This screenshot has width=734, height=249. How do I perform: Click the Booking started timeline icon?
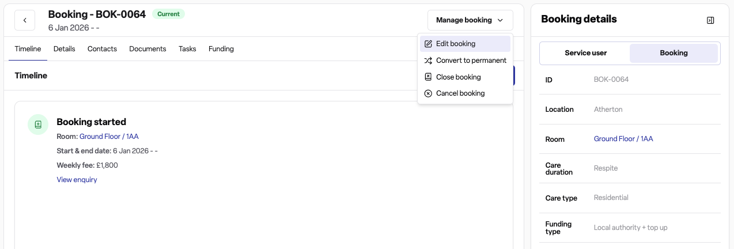38,124
